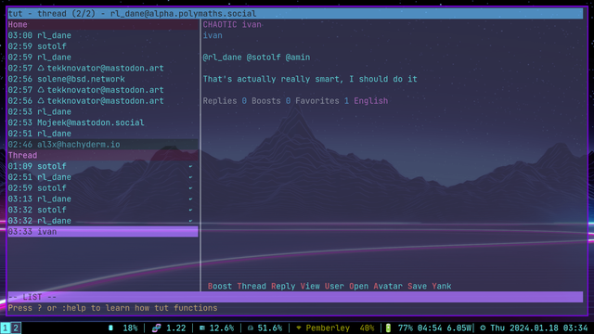Click reply arrow icon on 01:09 sotolf row
Image resolution: width=594 pixels, height=334 pixels.
point(190,166)
